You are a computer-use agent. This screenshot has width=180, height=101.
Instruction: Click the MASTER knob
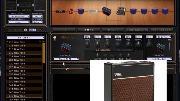tap(97, 55)
